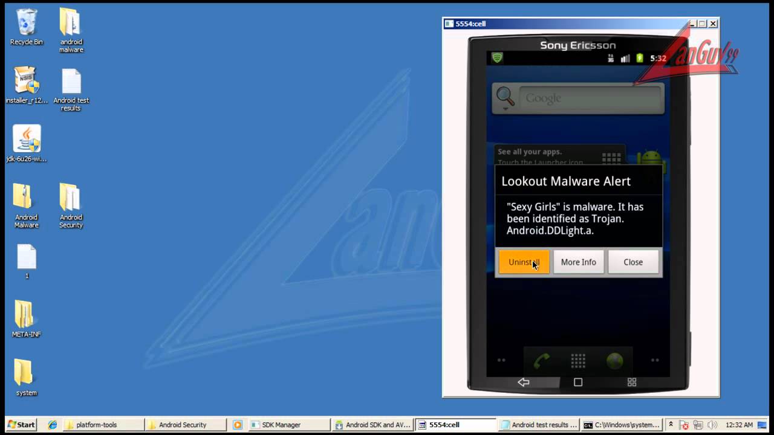Click the network connection tray icon
The height and width of the screenshot is (435, 774).
[698, 425]
